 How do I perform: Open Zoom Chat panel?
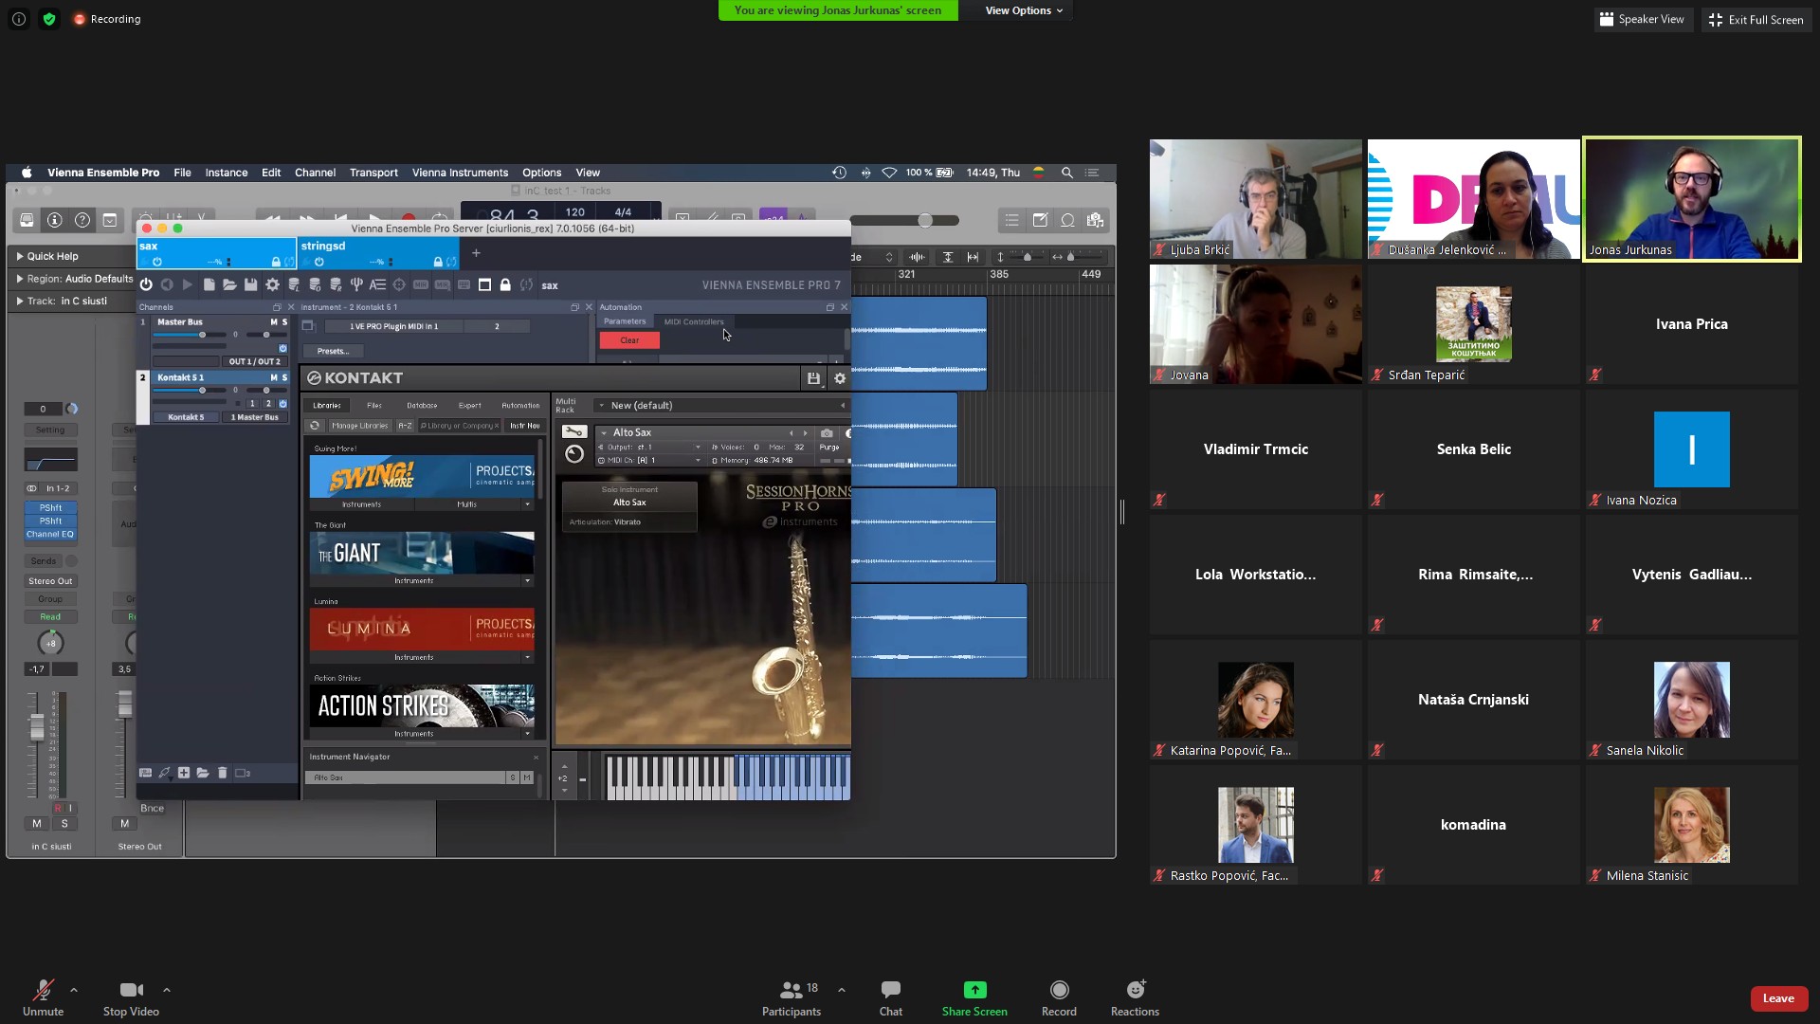[890, 997]
